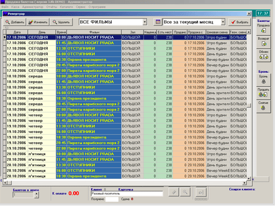Click the К оплате 0.00 amount

click(74, 193)
